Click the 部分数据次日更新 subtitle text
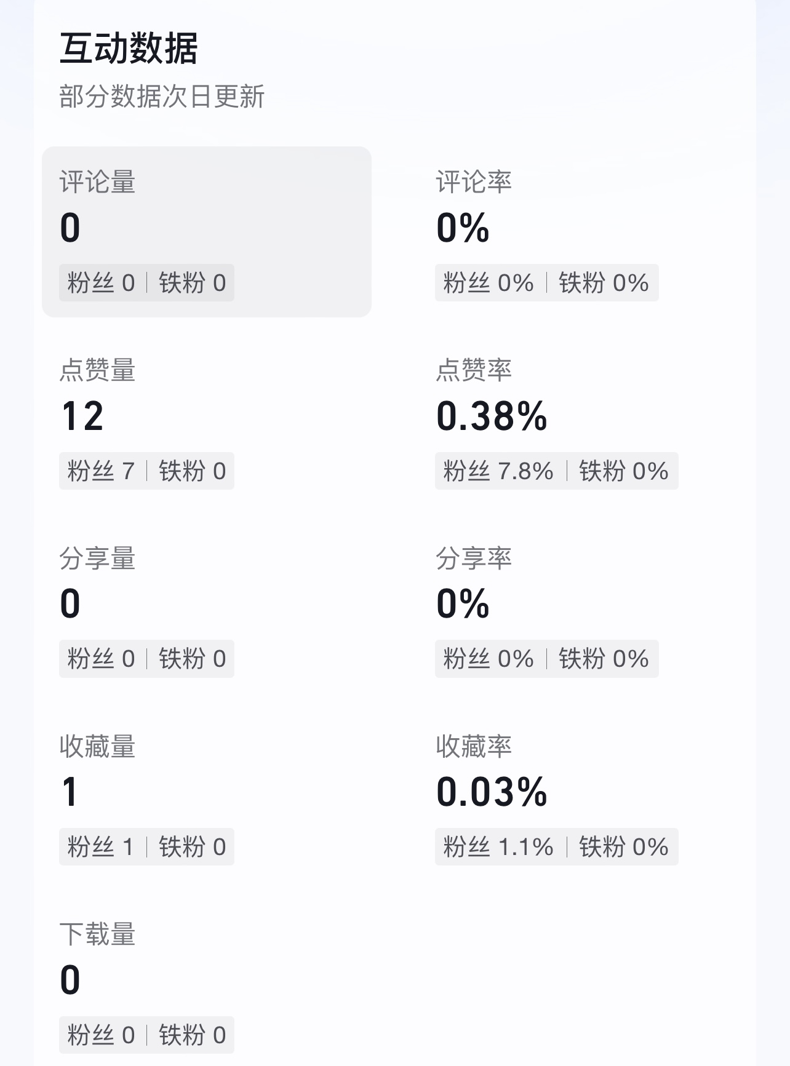 click(x=162, y=97)
